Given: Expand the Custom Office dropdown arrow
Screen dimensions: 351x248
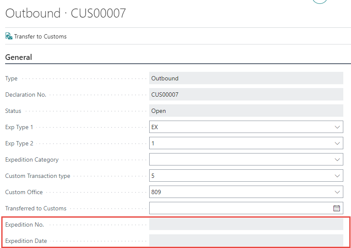Looking at the screenshot, I should coord(337,192).
